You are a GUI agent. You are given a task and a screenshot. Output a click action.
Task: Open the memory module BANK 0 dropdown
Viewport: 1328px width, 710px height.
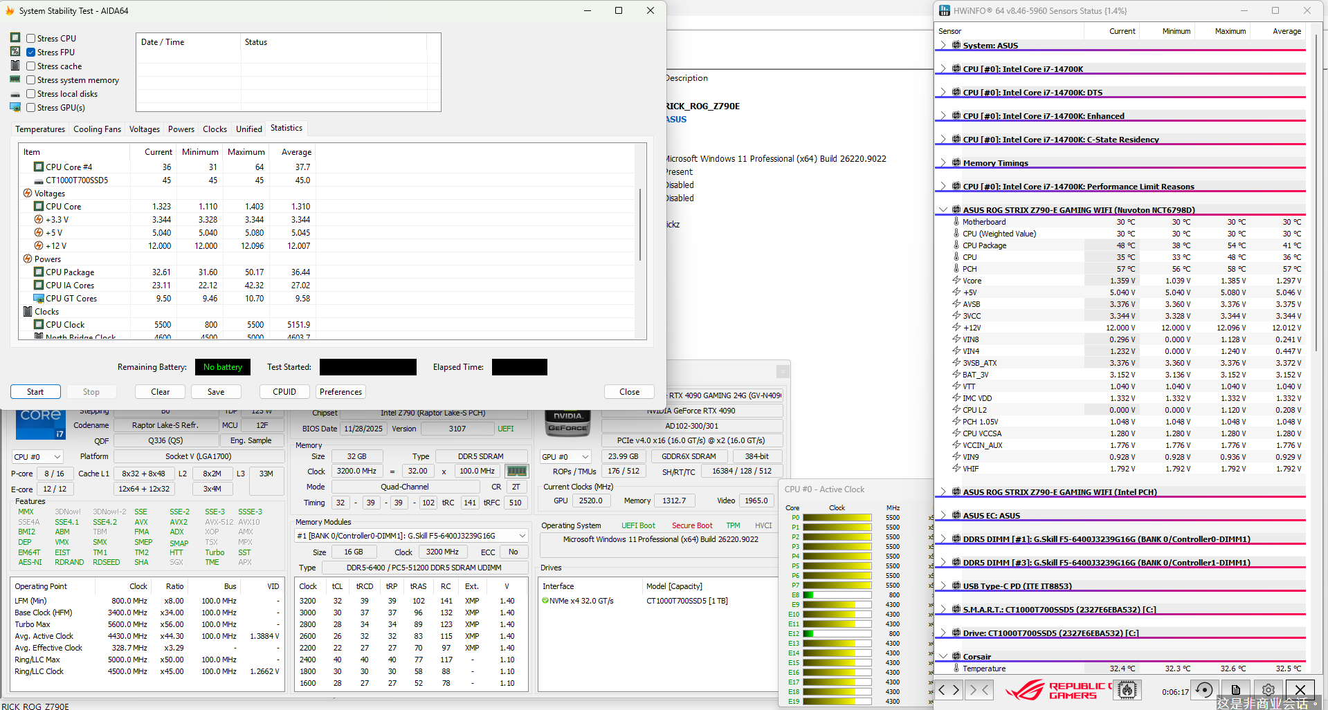pos(411,536)
